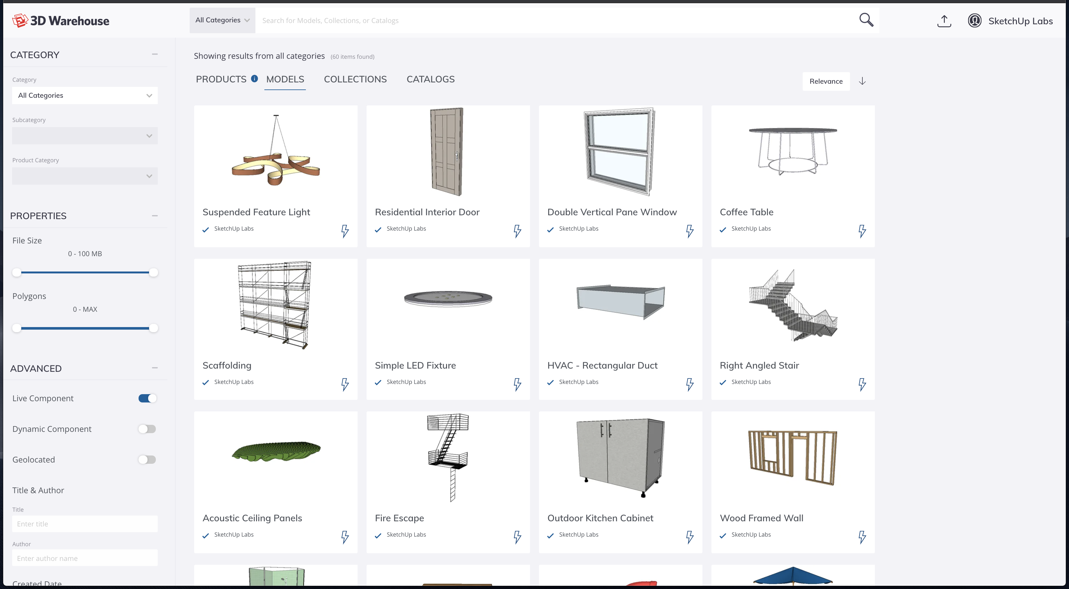Click verified checkmark on Wood Framed Wall

point(723,535)
